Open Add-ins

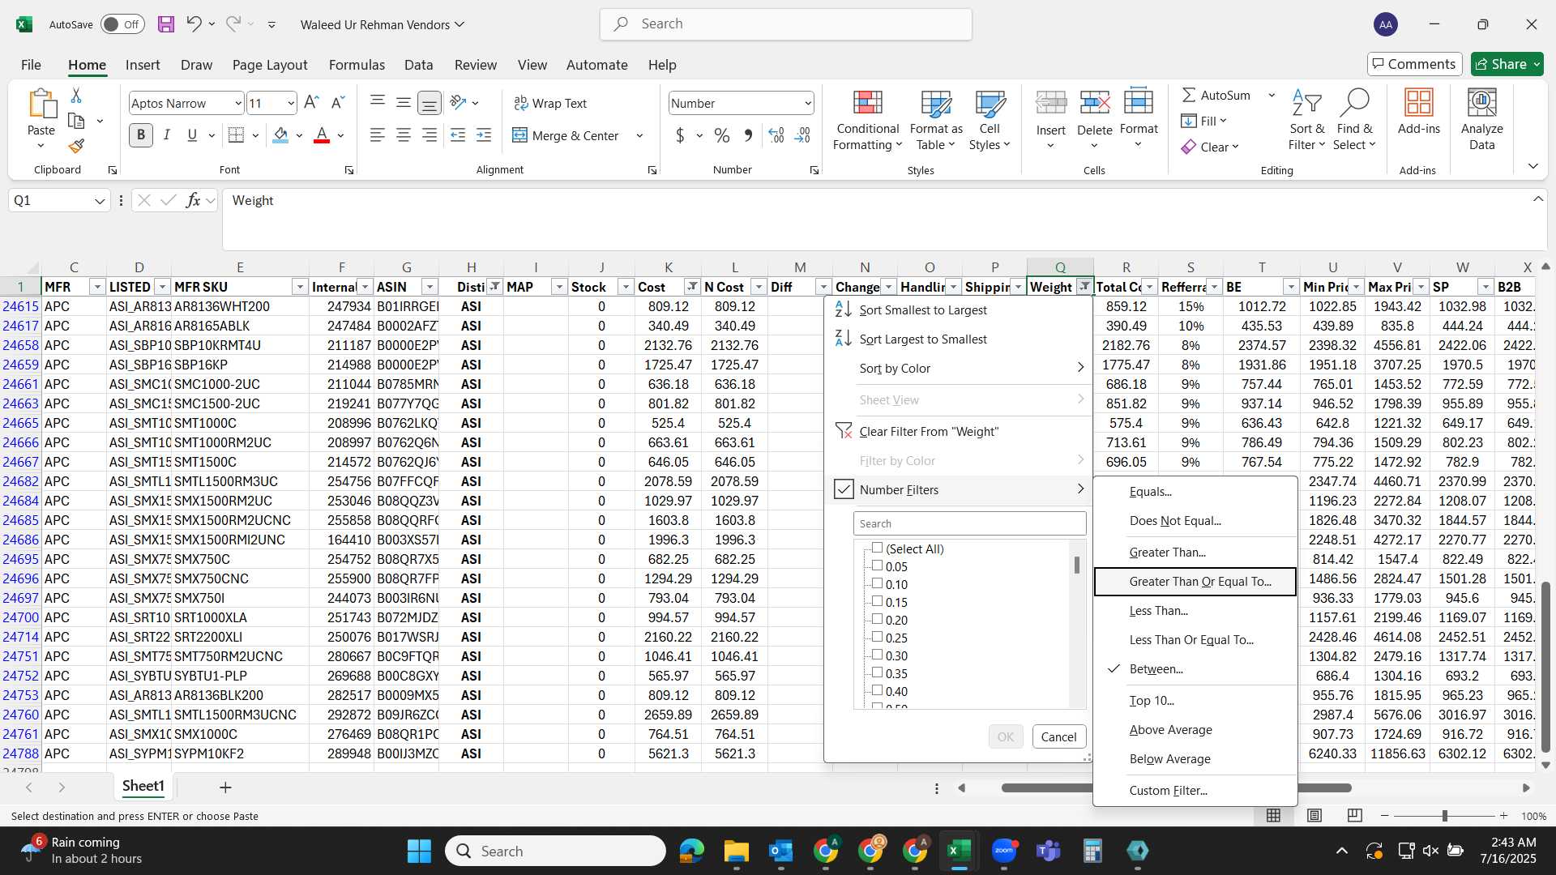[x=1419, y=113]
